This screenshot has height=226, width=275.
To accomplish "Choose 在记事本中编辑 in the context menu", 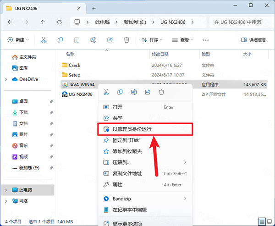I will click(x=145, y=209).
